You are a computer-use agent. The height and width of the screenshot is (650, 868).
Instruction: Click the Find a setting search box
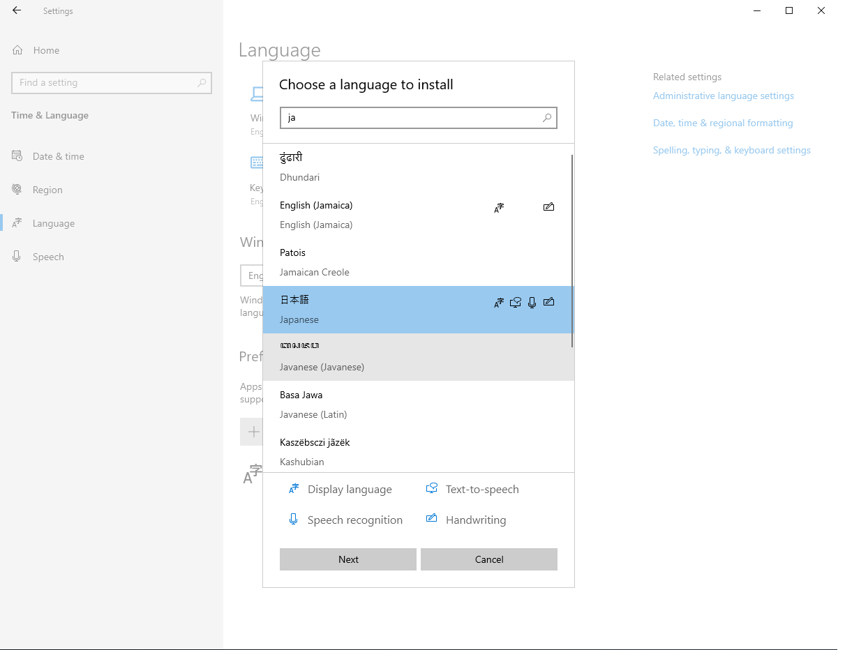112,82
